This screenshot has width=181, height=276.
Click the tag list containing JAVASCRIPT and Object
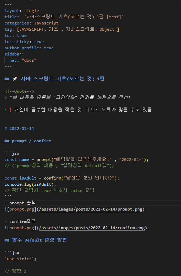tap(68, 29)
